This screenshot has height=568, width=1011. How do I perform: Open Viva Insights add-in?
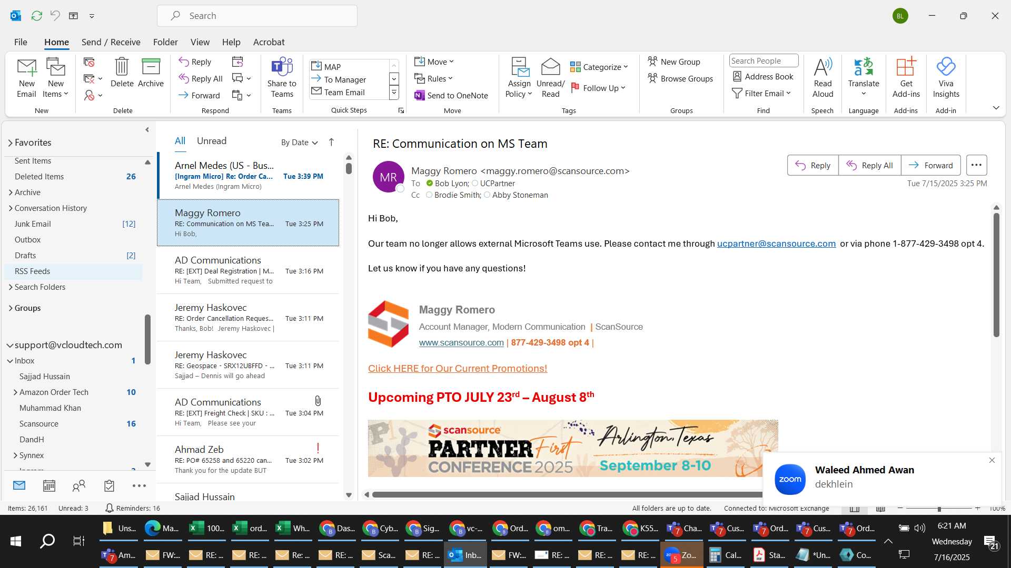pos(946,78)
